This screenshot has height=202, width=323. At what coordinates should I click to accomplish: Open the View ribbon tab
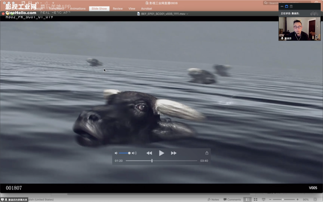pyautogui.click(x=132, y=9)
